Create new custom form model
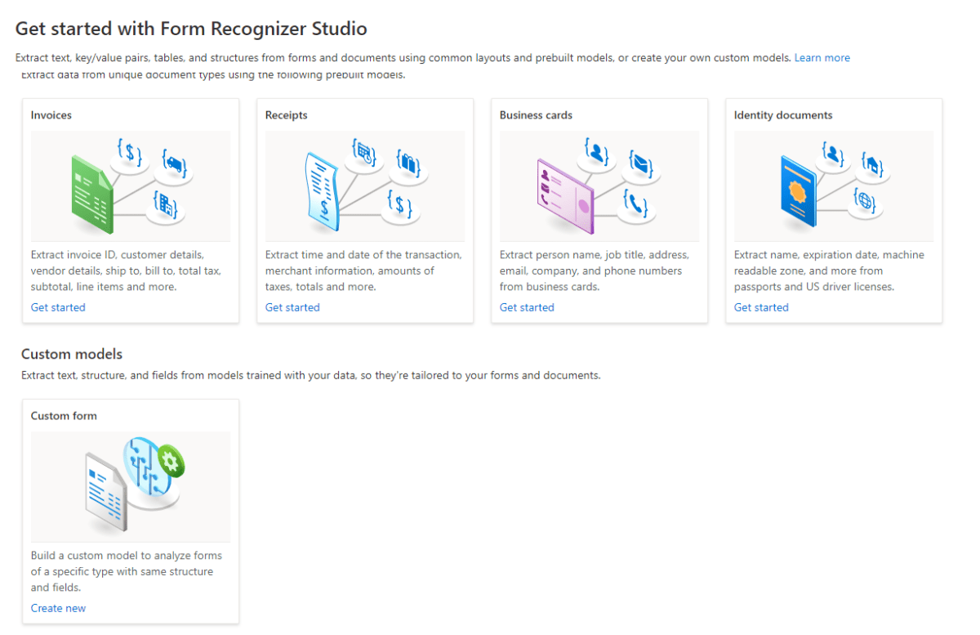Viewport: 980px width, 635px height. coord(58,607)
